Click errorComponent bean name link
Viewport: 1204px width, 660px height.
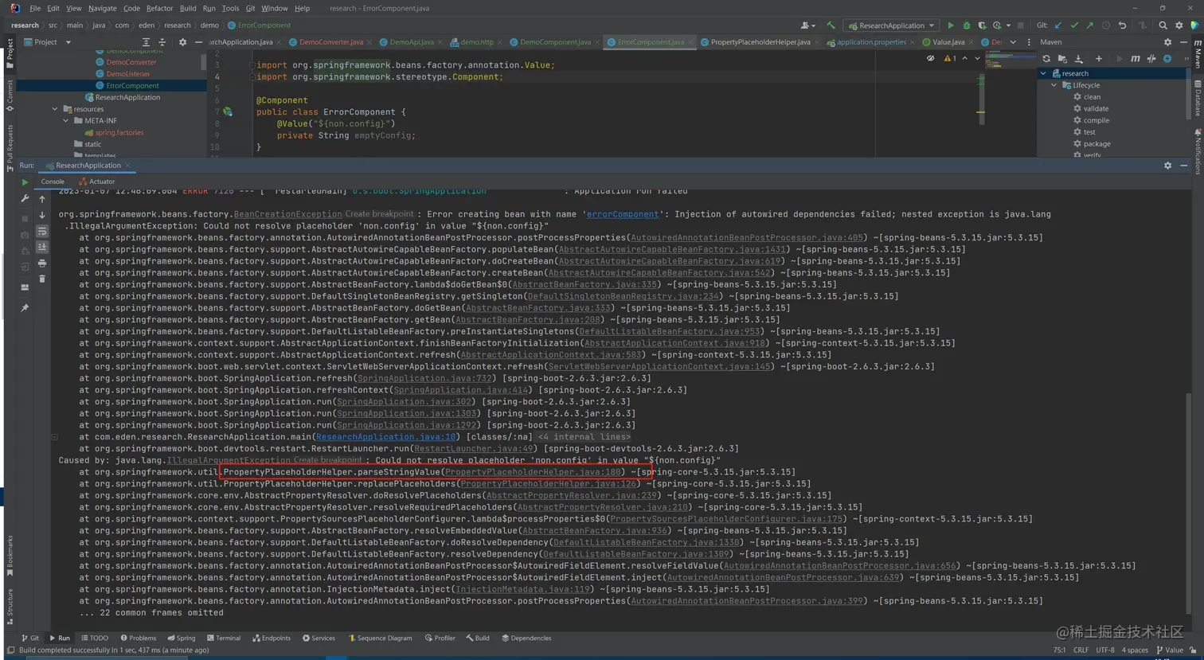point(623,214)
